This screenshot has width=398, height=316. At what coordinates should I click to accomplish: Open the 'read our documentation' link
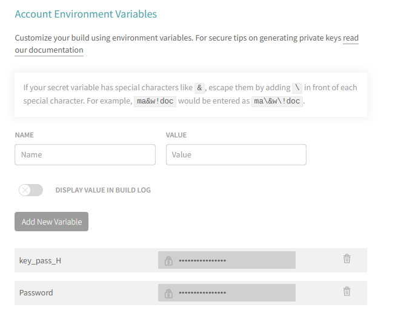[48, 50]
